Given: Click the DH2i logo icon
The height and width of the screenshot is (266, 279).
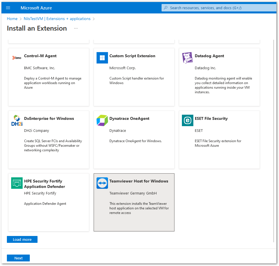Looking at the screenshot, I should 17,120.
